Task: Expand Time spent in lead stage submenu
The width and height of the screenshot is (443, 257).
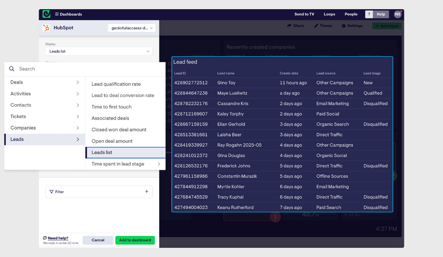Action: point(159,164)
